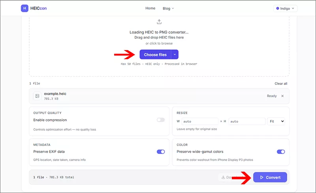This screenshot has width=316, height=193.
Task: Click the HEICcon brand name
Action: coord(38,8)
